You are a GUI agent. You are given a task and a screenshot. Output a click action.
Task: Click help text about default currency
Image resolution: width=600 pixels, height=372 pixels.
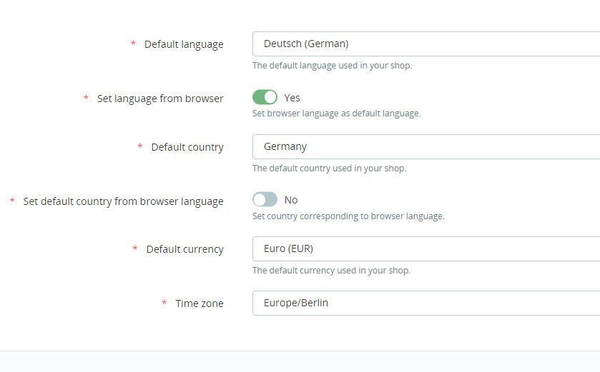tap(331, 271)
